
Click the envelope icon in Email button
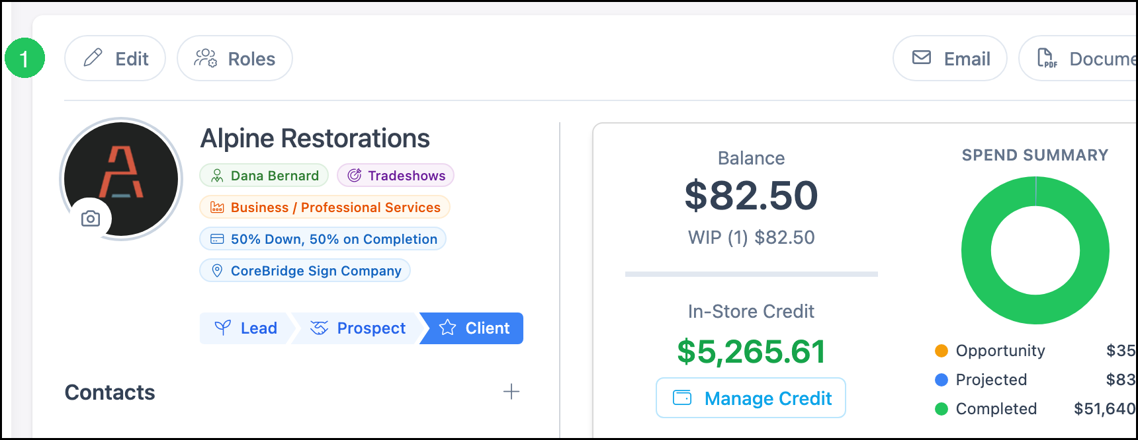pyautogui.click(x=922, y=57)
